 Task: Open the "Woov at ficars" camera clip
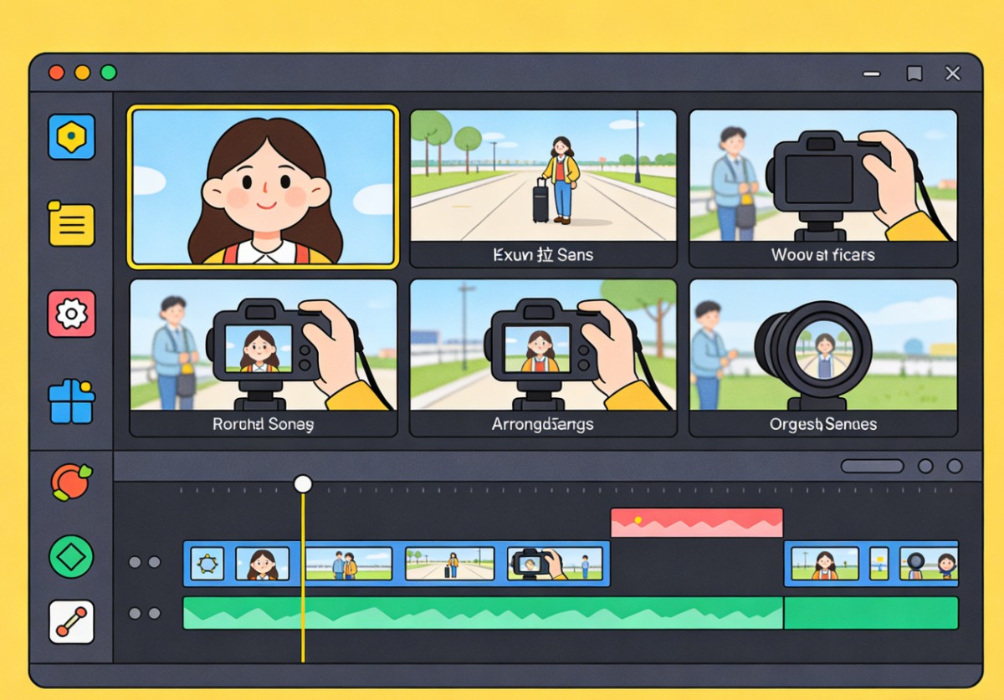click(822, 187)
